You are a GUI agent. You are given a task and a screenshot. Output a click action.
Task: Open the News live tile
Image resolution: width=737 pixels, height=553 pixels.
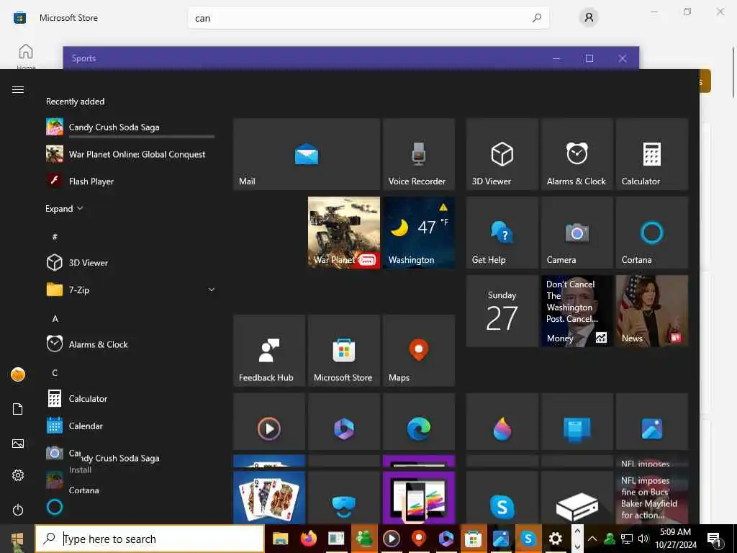click(x=651, y=311)
